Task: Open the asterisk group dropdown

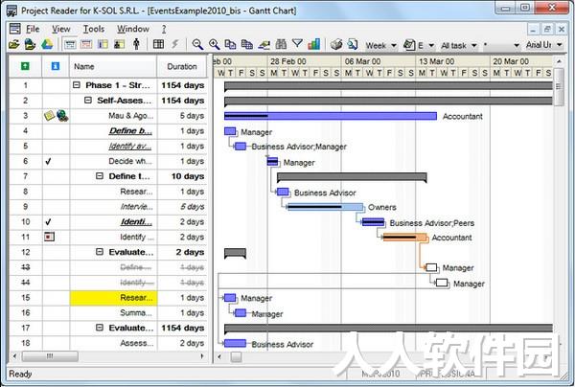Action: [517, 45]
